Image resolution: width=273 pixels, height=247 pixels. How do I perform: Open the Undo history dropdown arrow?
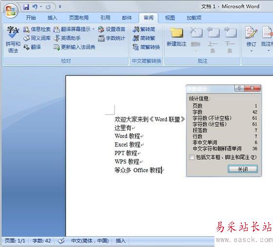click(x=41, y=7)
